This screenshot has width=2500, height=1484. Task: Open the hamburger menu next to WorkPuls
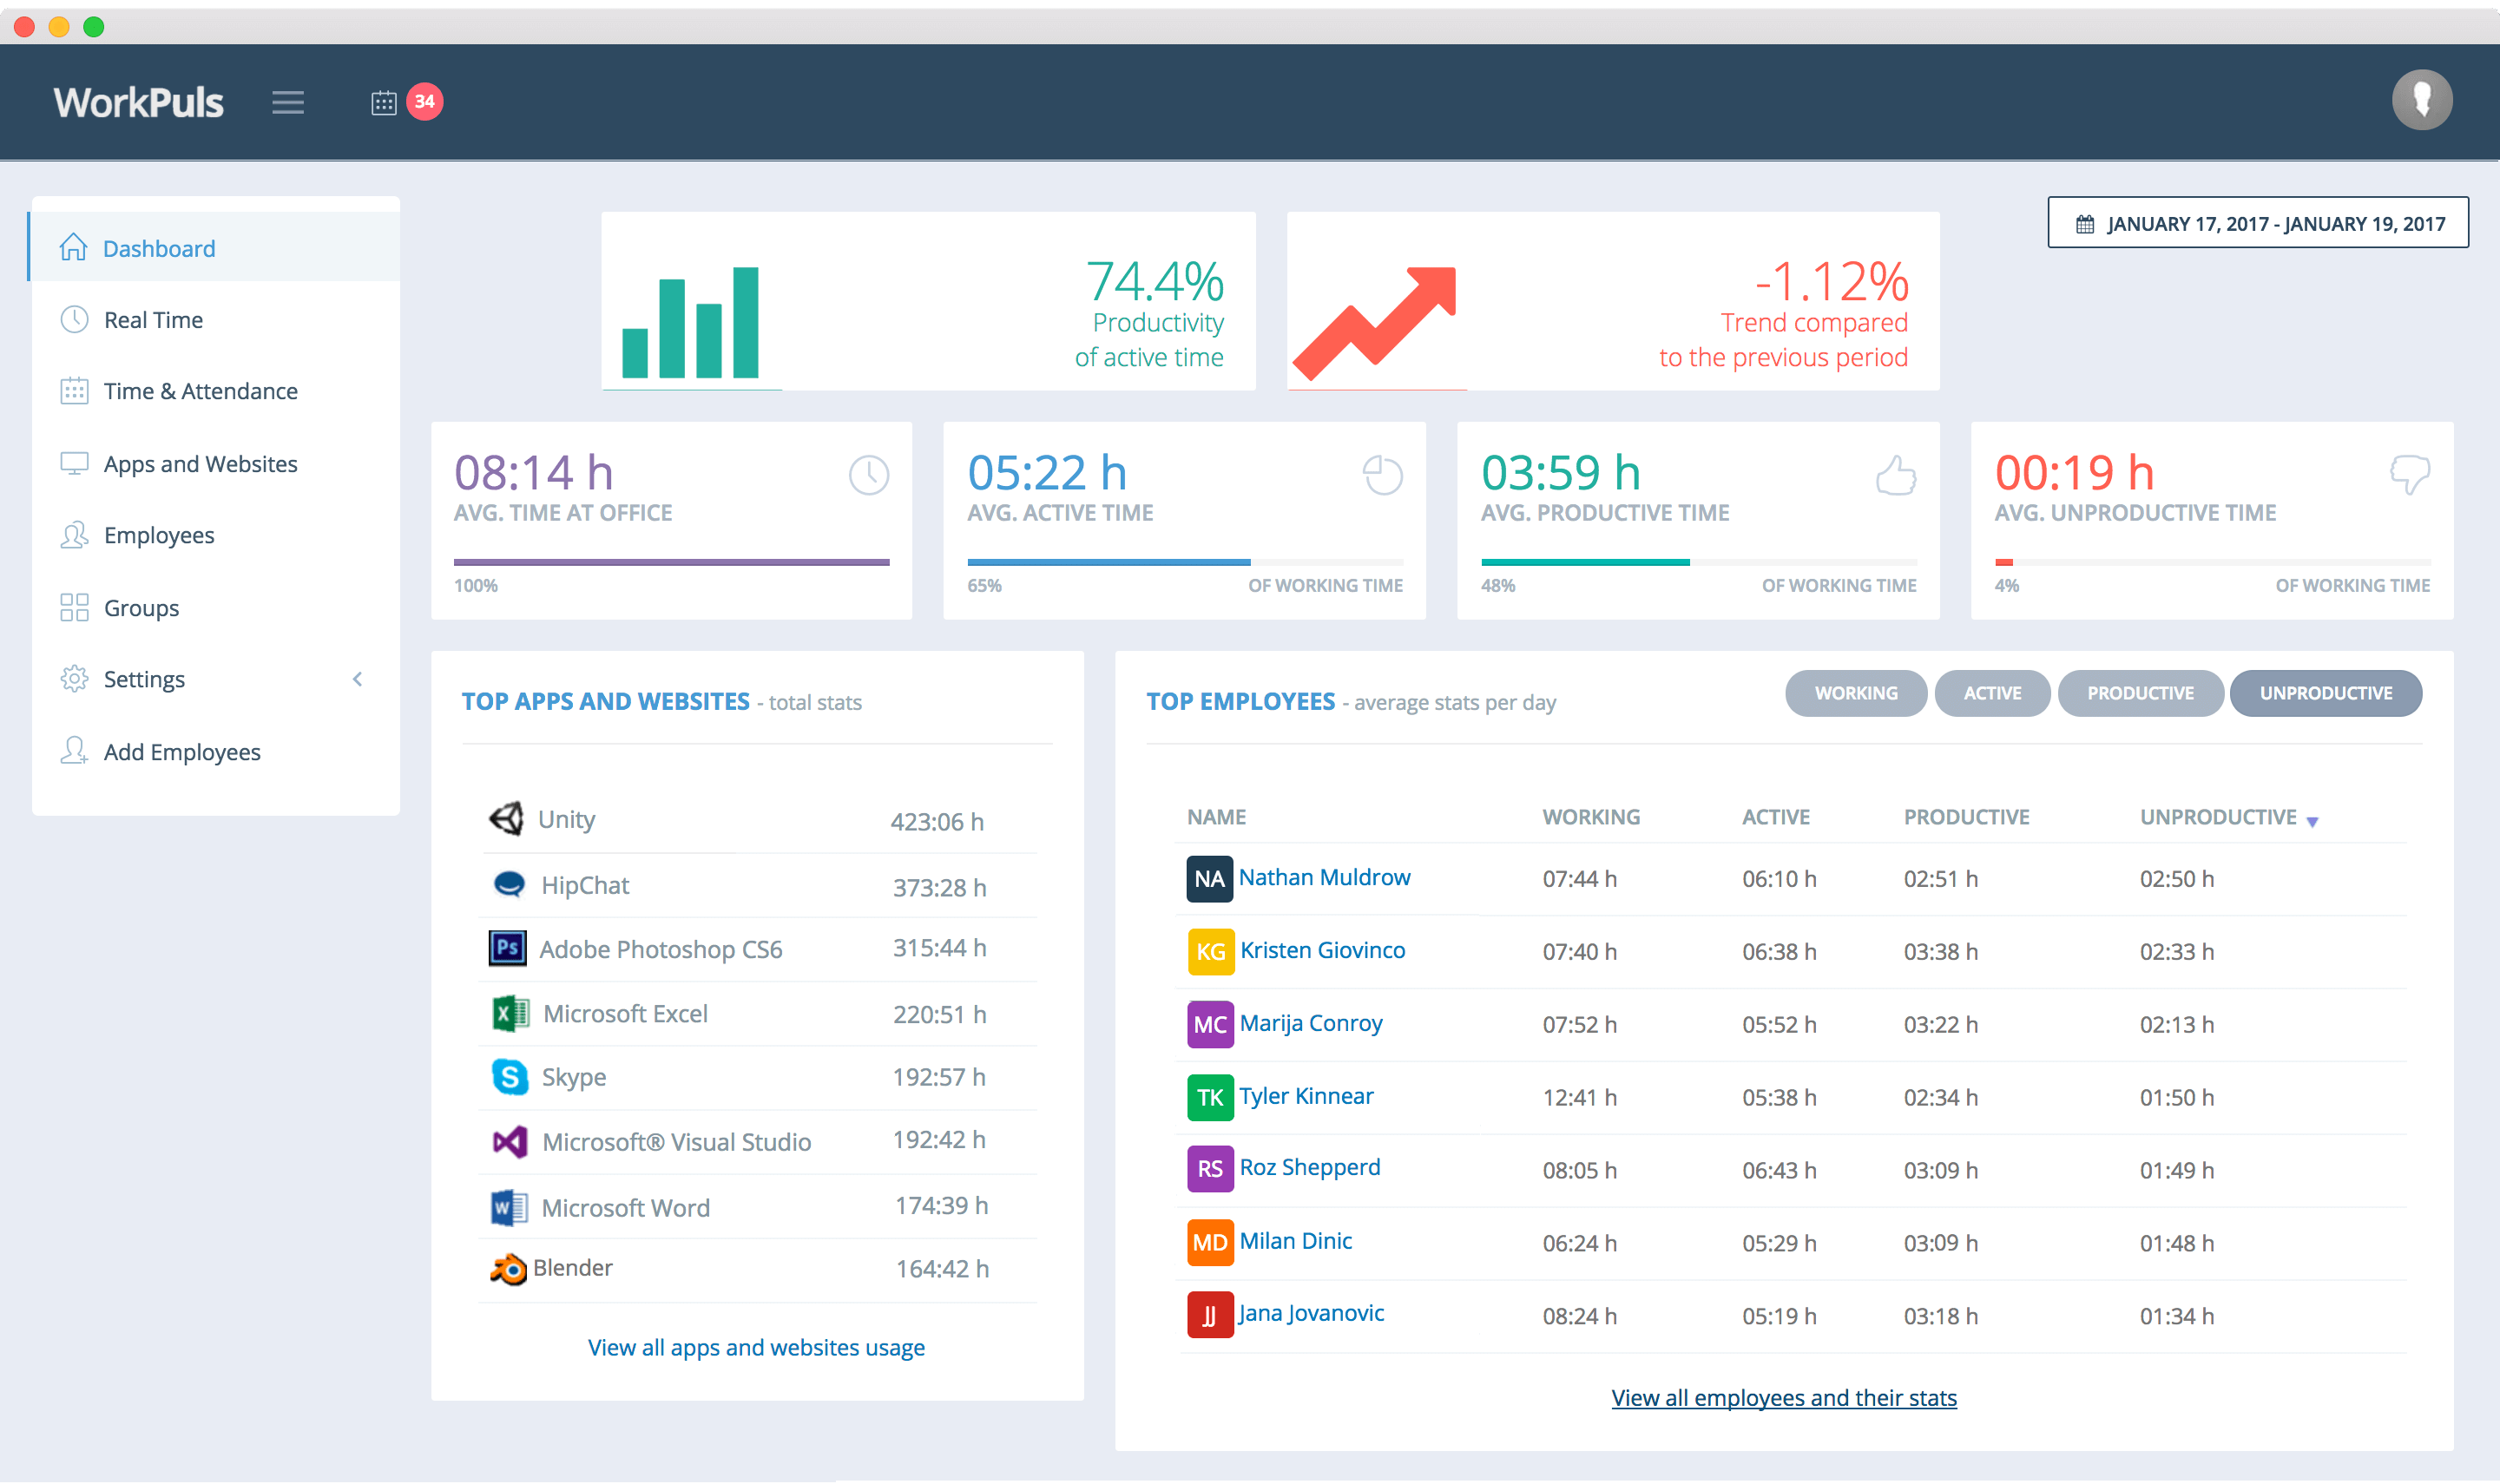coord(288,102)
